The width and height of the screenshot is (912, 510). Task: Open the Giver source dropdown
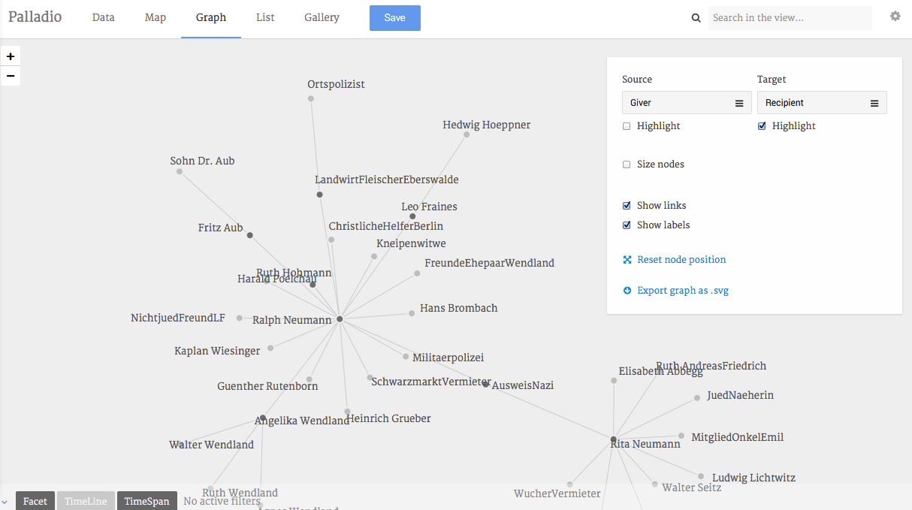point(685,102)
